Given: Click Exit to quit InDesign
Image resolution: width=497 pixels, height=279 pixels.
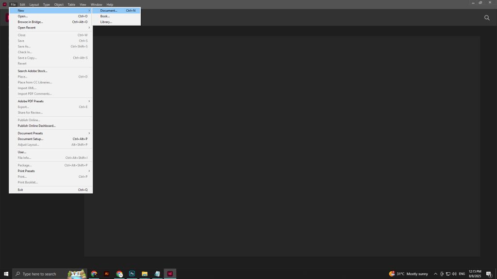Looking at the screenshot, I should 20,189.
